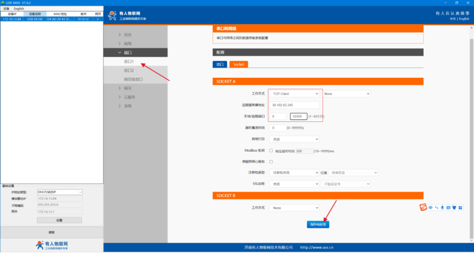The width and height of the screenshot is (474, 253).
Task: Click the 远程服务器地址 input field
Action: point(294,105)
